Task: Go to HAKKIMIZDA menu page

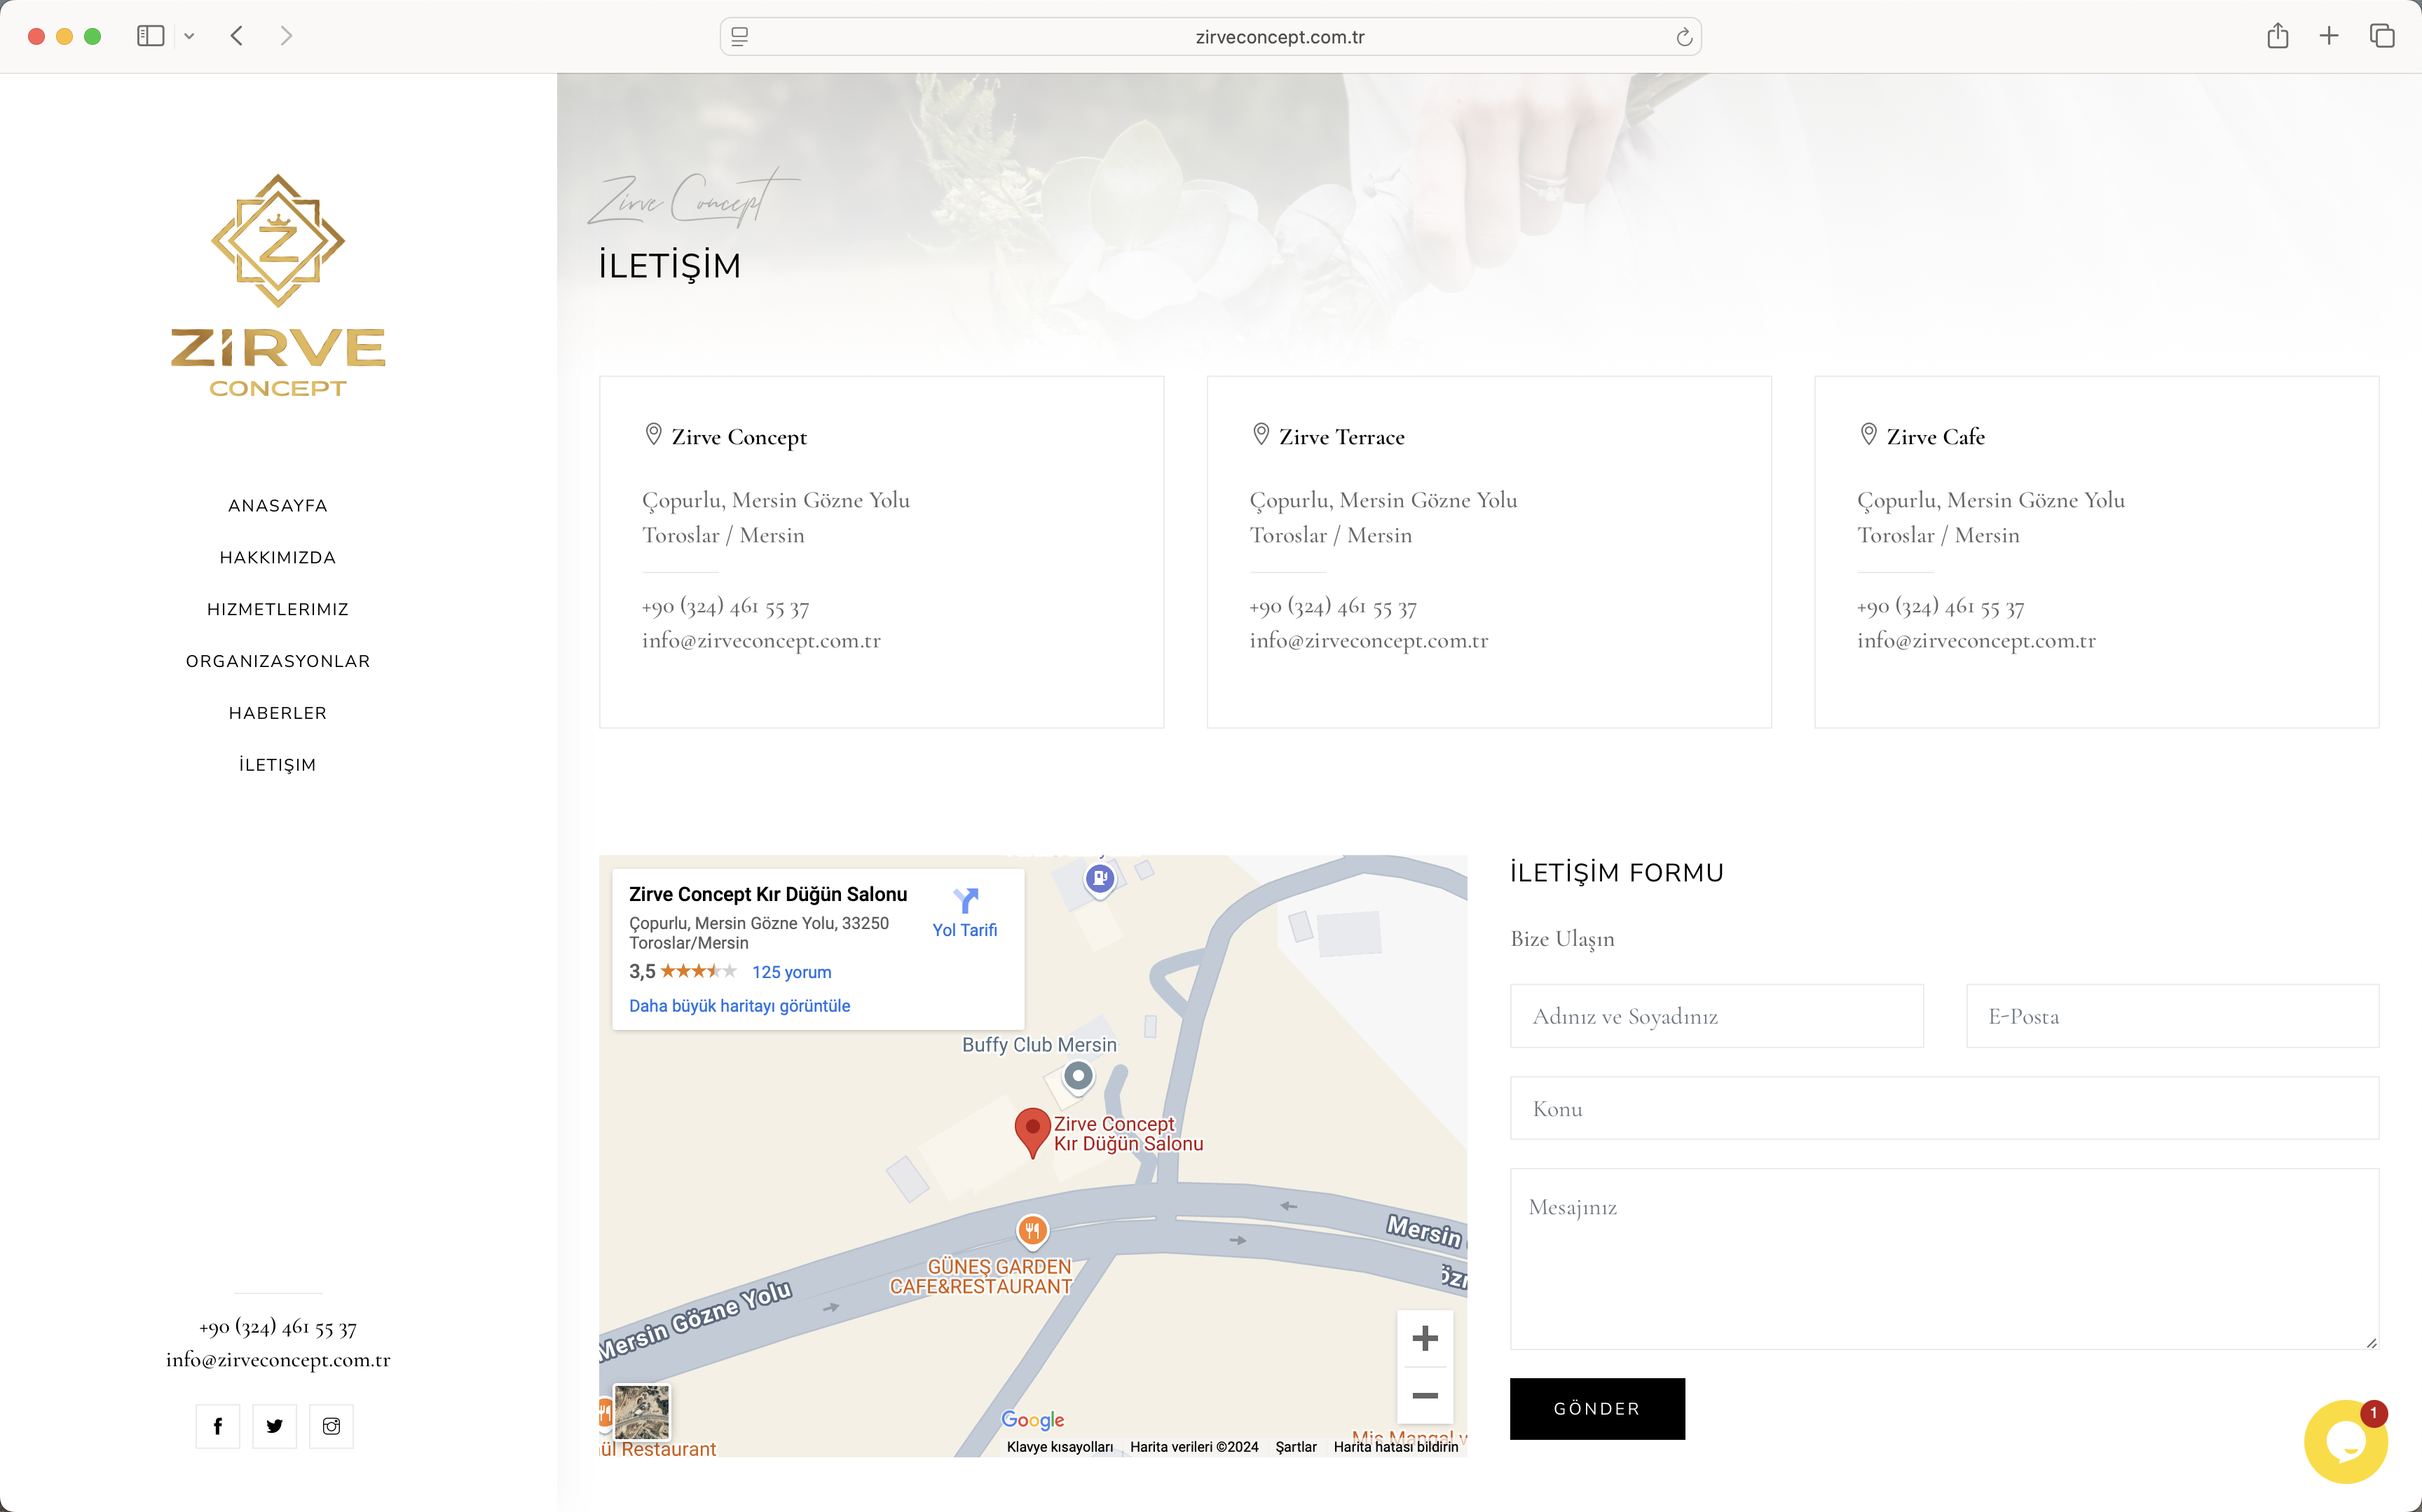Action: pyautogui.click(x=278, y=558)
